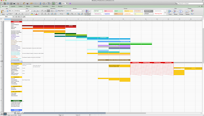This screenshot has width=204, height=116.
Task: Align text left
Action: [x=42, y=14]
